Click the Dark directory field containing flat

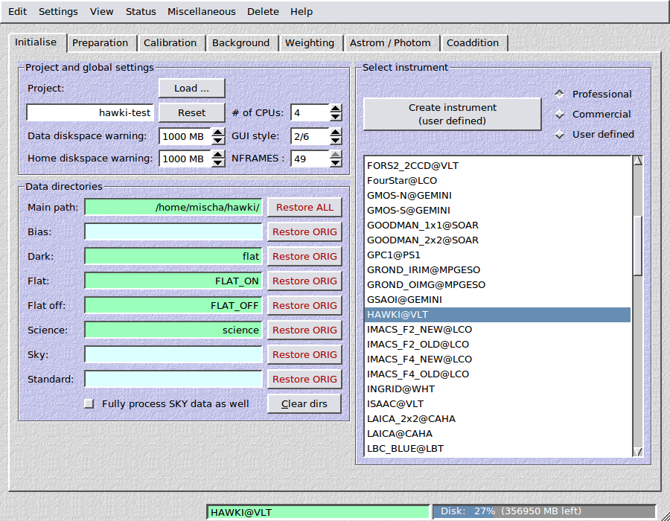[x=173, y=256]
